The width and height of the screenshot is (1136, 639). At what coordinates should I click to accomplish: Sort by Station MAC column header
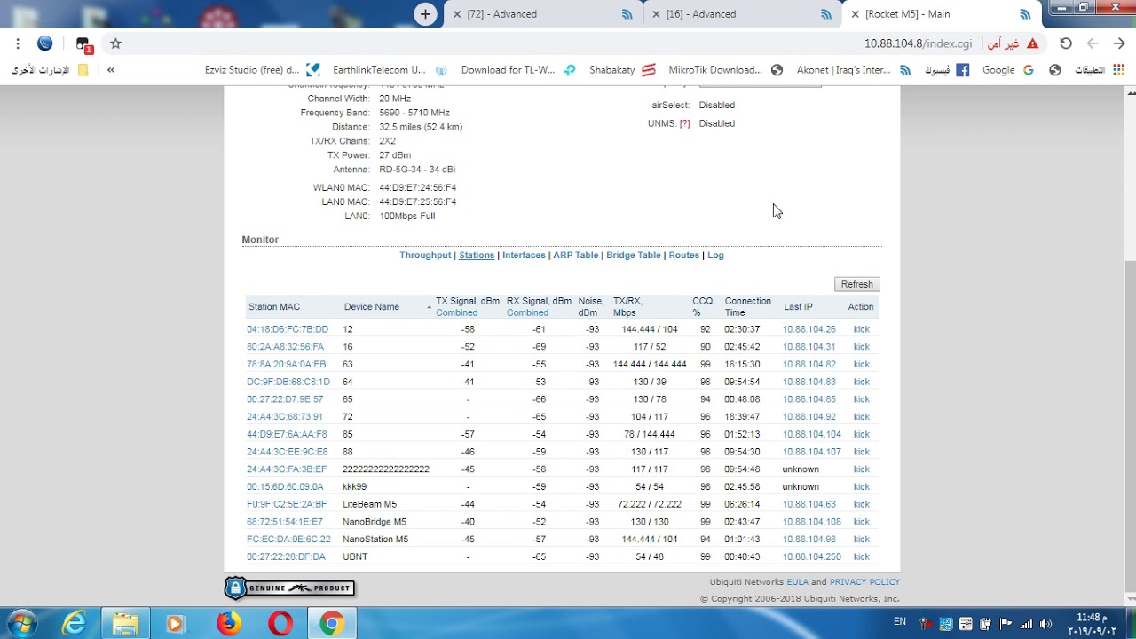click(x=274, y=307)
